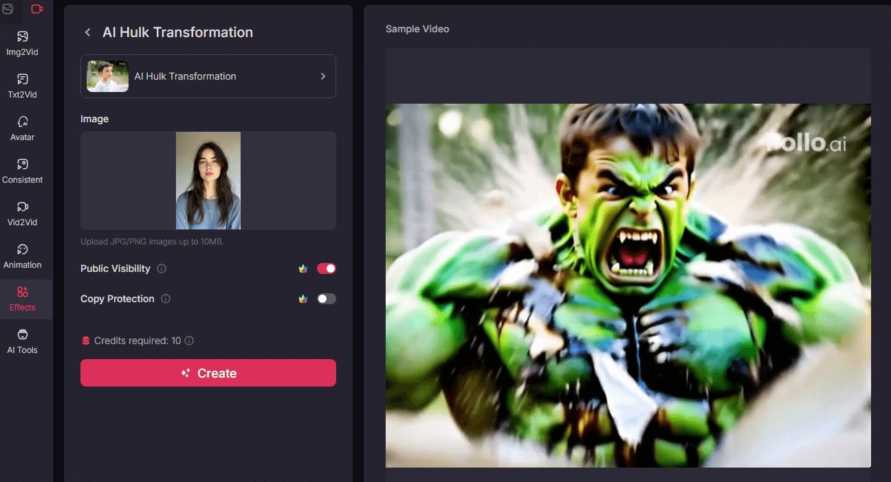Open the Avatar tool
Image resolution: width=891 pixels, height=482 pixels.
(x=23, y=128)
